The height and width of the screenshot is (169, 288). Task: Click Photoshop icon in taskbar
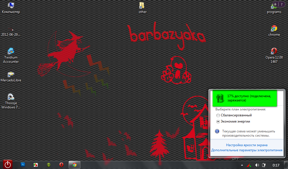coord(23,165)
